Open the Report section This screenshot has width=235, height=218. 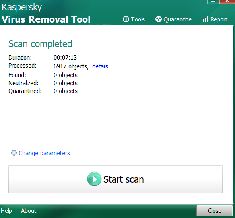click(x=215, y=19)
